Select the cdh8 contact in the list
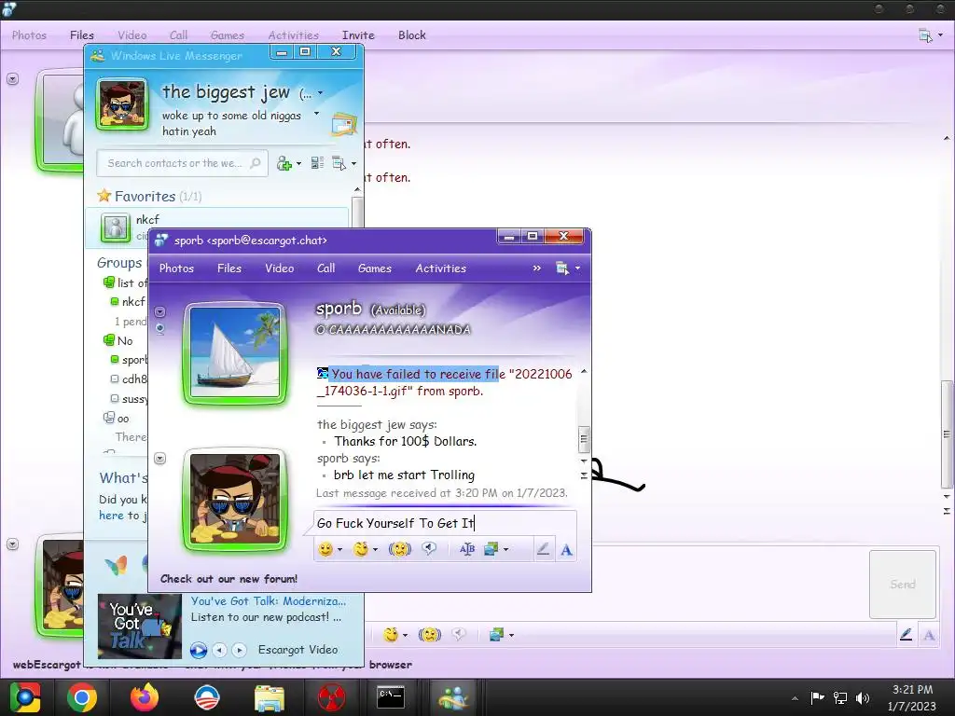The image size is (955, 716). [x=129, y=379]
